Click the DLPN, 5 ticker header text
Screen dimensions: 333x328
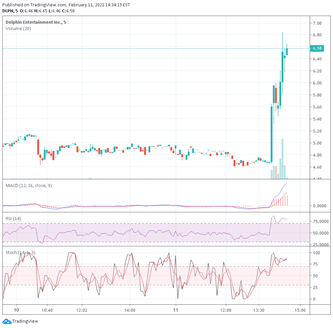(x=10, y=11)
